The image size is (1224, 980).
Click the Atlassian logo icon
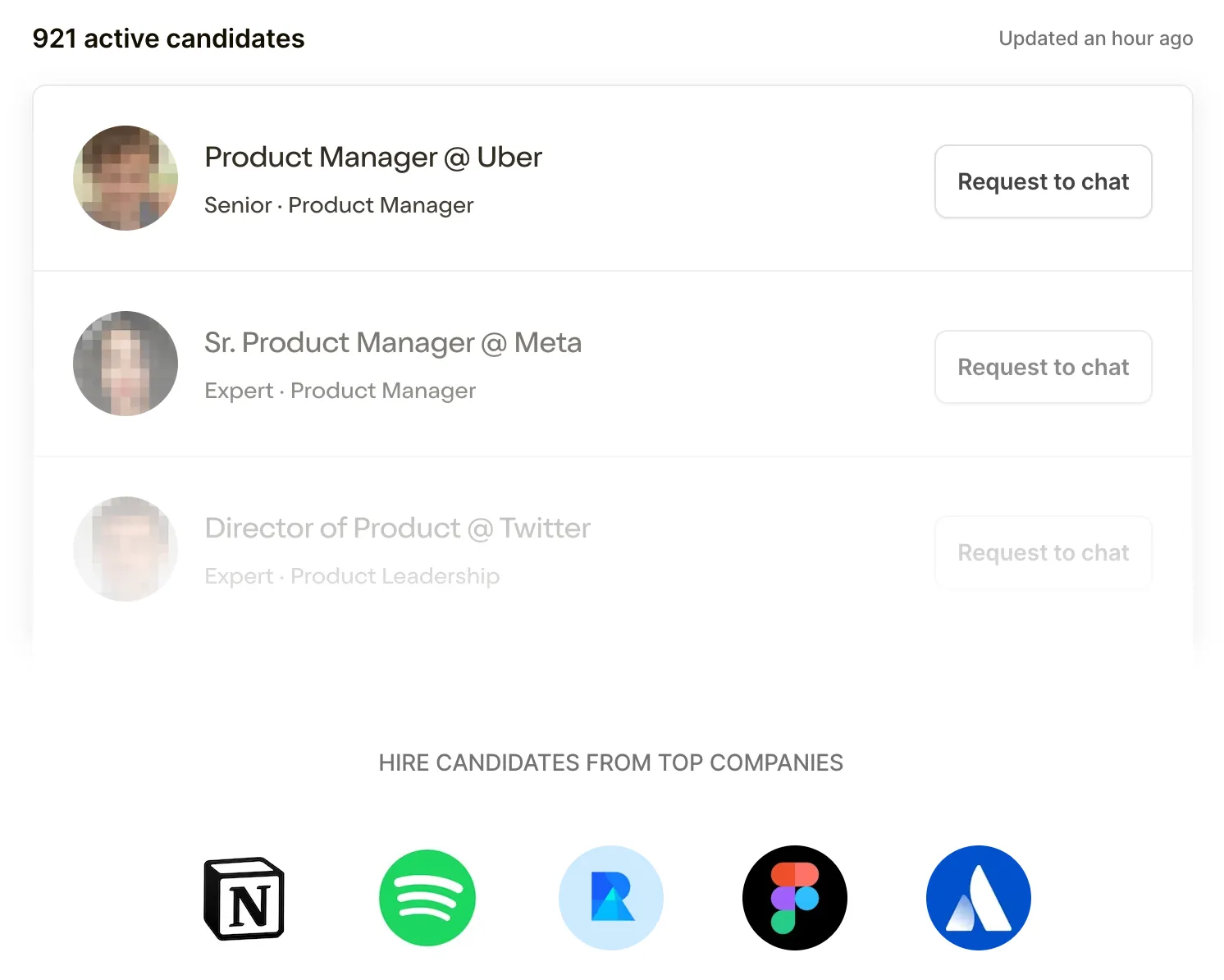click(979, 898)
